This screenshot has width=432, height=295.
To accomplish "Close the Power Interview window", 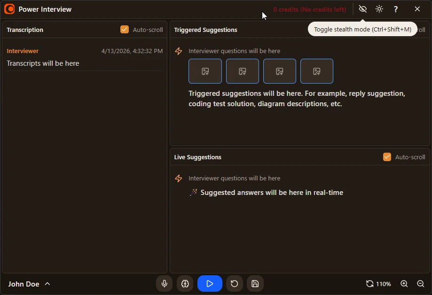I will 417,9.
